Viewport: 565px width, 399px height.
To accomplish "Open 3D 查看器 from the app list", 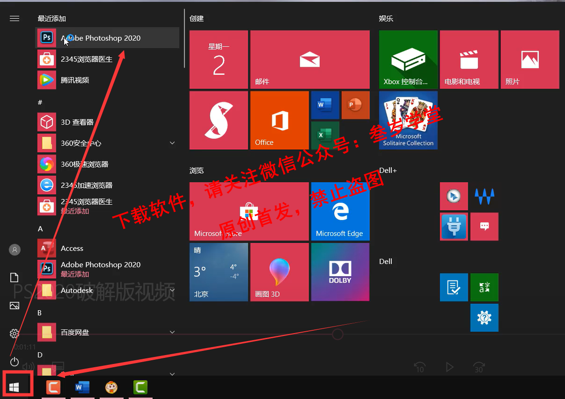I will pyautogui.click(x=107, y=122).
